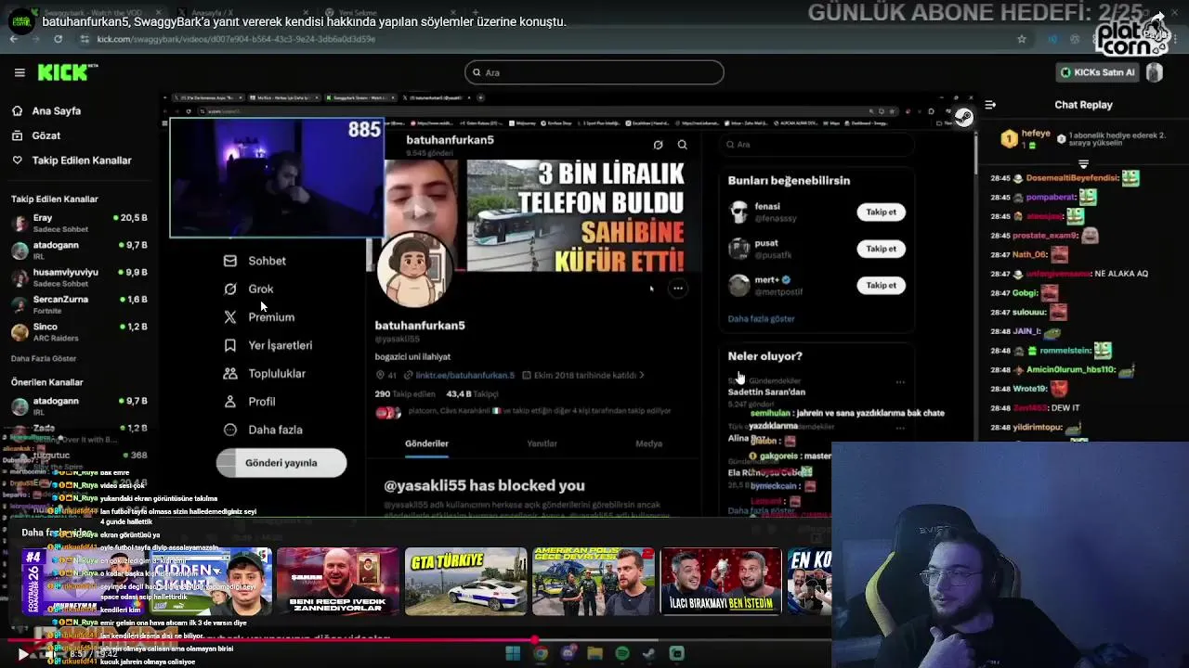Follow mert+ with Takip et
Screen dimensions: 1189x668
[x=881, y=285]
